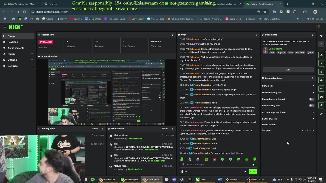Toggle Emotes-only chat switch

pos(311,106)
